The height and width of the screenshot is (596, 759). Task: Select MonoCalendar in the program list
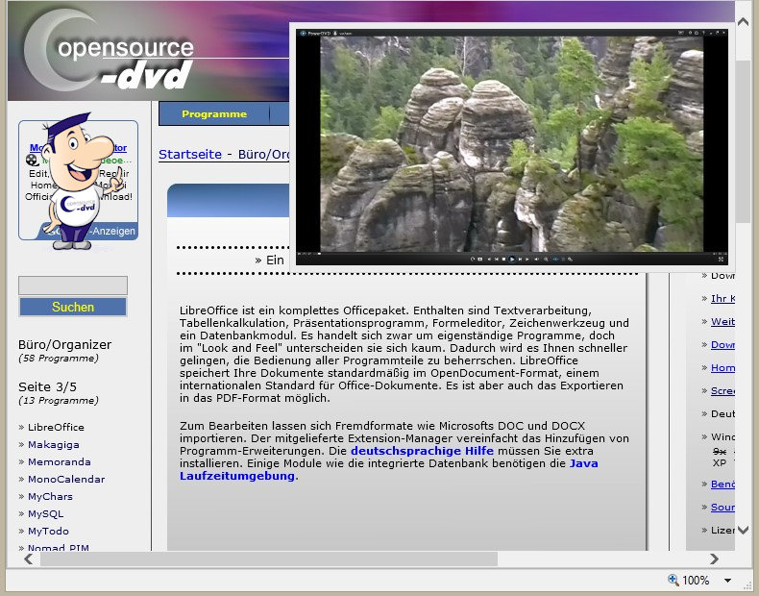(x=65, y=479)
